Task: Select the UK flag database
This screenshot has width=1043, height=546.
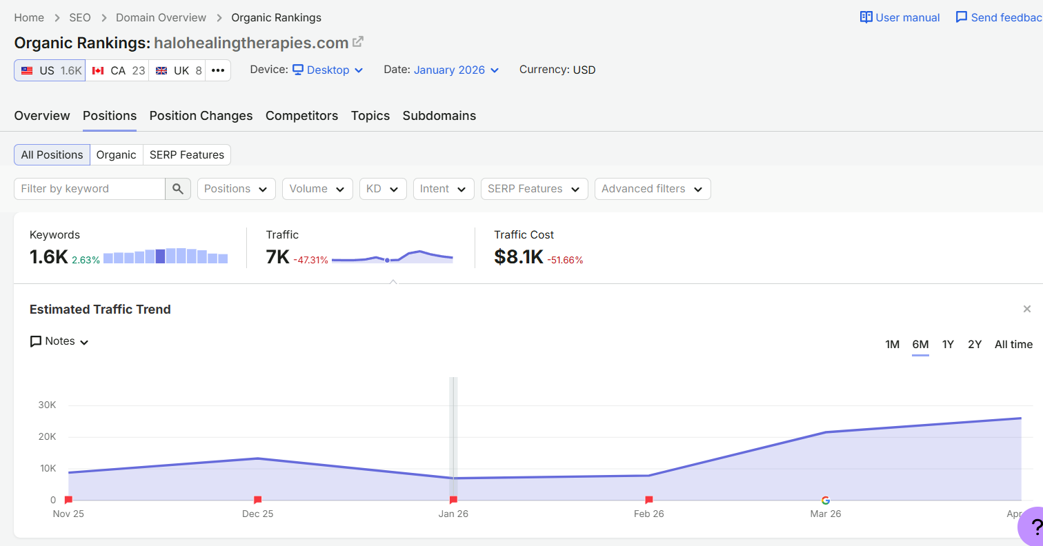Action: tap(177, 70)
